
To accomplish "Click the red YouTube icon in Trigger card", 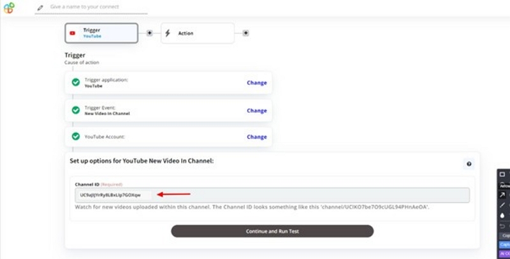I will pos(73,33).
